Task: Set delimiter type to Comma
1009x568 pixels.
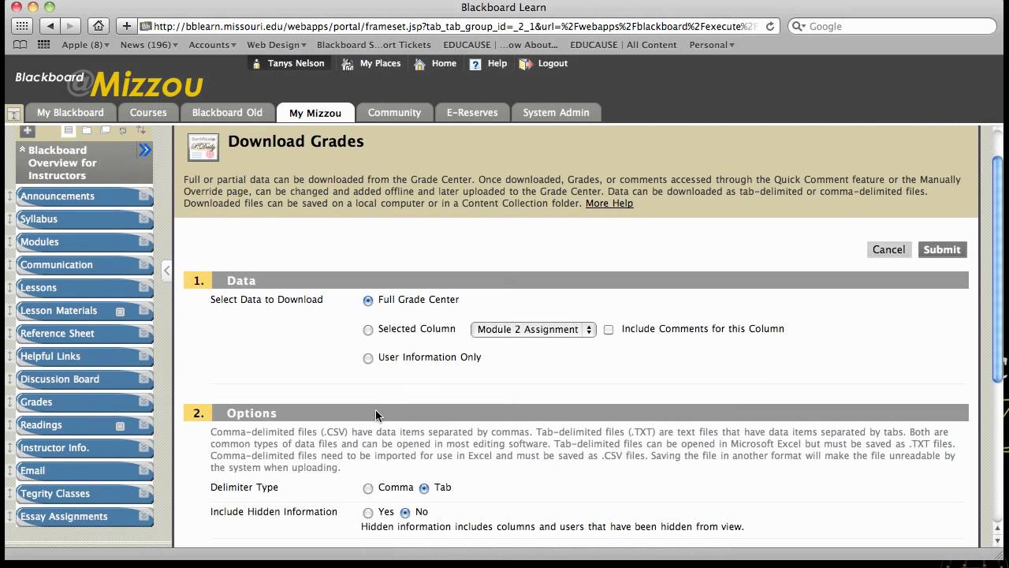Action: pos(368,488)
